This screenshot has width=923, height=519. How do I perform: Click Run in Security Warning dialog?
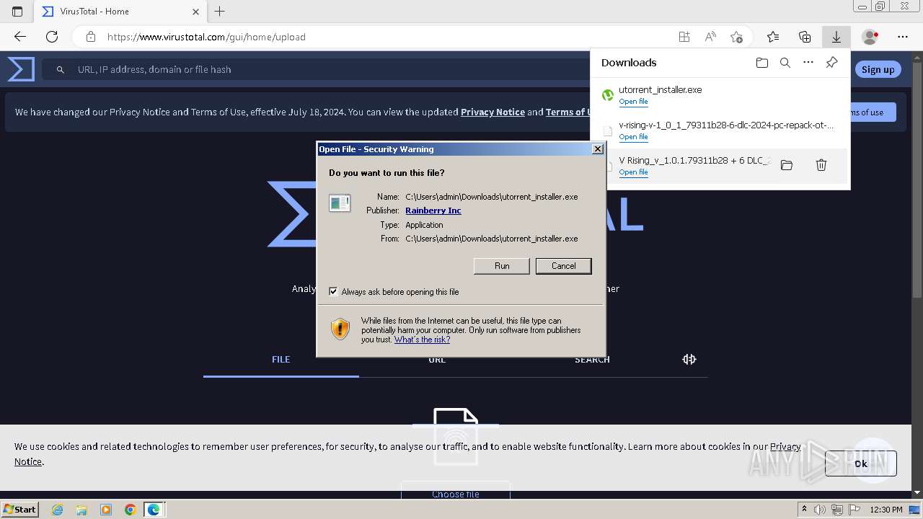coord(502,266)
